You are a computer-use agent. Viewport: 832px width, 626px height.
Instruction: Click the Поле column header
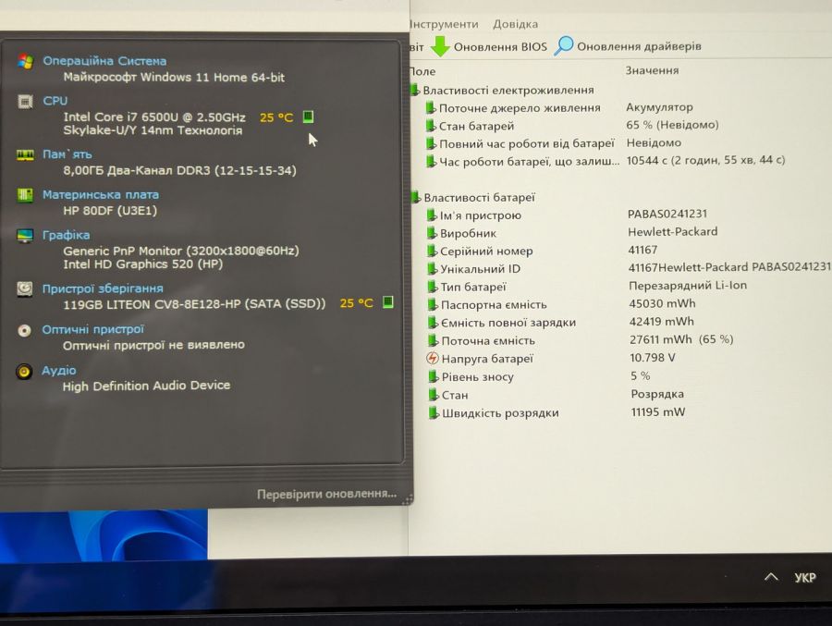point(422,71)
